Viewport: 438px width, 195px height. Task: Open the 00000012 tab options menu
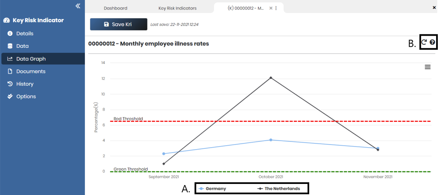(276, 8)
